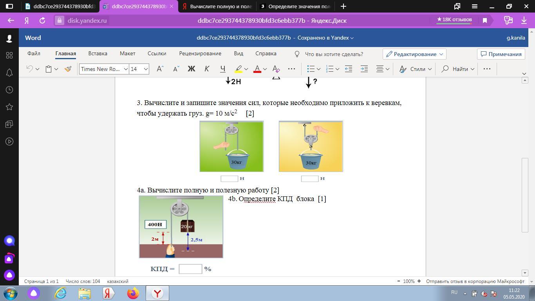Open the notifications bell in the sidebar
This screenshot has height=301, width=535.
click(9, 73)
